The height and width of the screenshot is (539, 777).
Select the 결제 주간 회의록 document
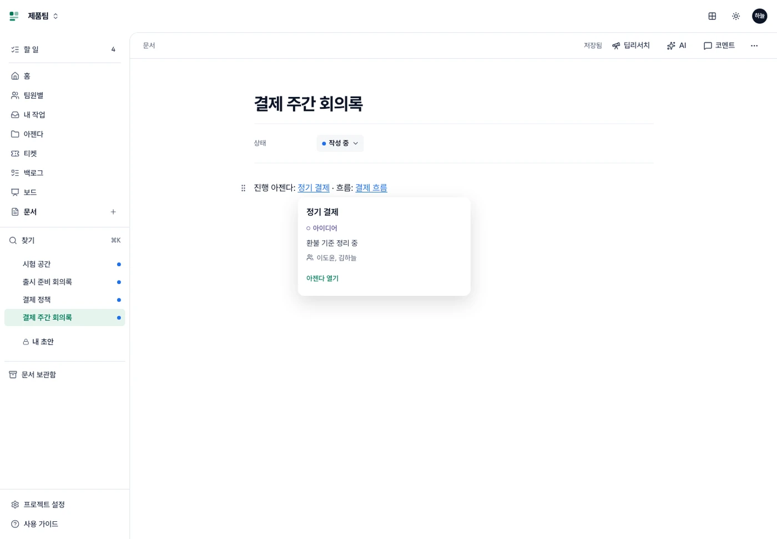pos(65,318)
